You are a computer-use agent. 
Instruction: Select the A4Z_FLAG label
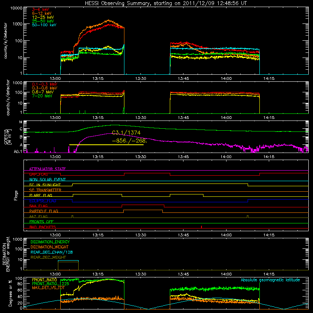38,216
